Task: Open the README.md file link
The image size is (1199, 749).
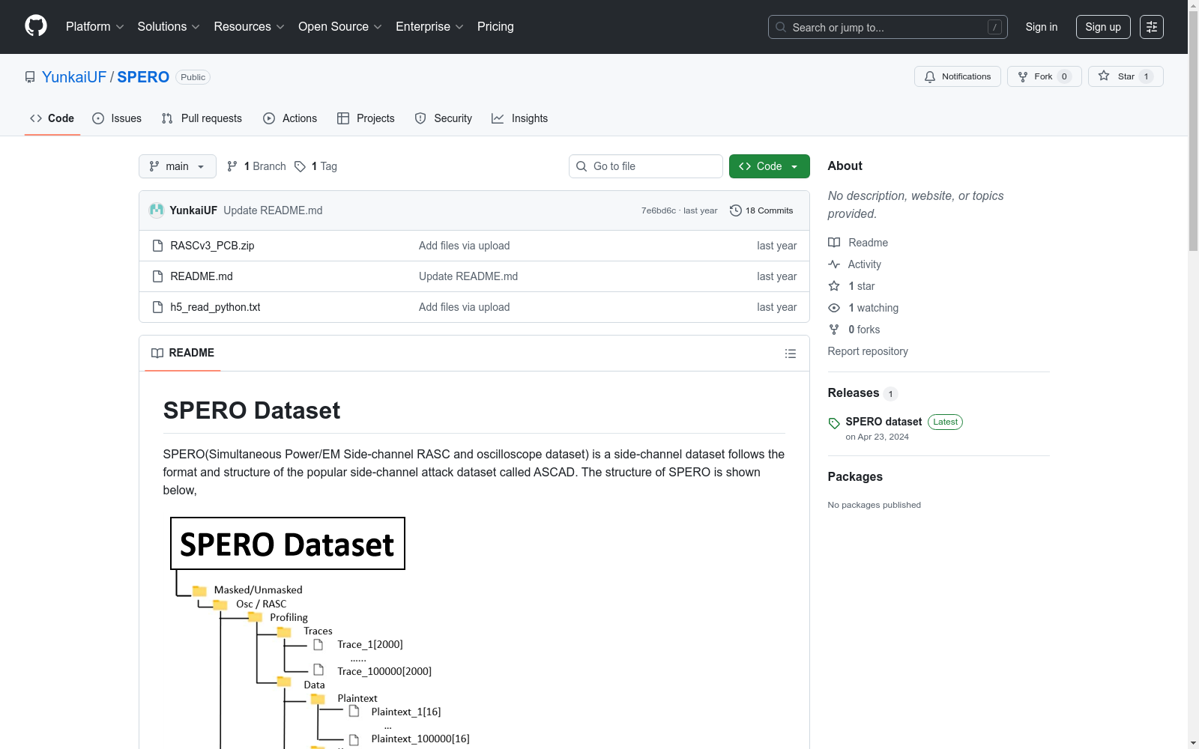Action: tap(202, 276)
